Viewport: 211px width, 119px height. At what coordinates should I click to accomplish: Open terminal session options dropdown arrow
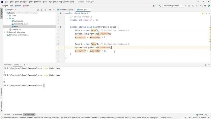pyautogui.click(x=28, y=65)
